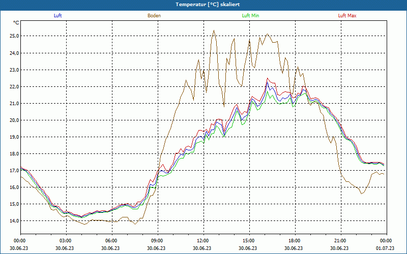Click the 20,0 y-axis value
This screenshot has height=254, width=407.
click(14, 120)
